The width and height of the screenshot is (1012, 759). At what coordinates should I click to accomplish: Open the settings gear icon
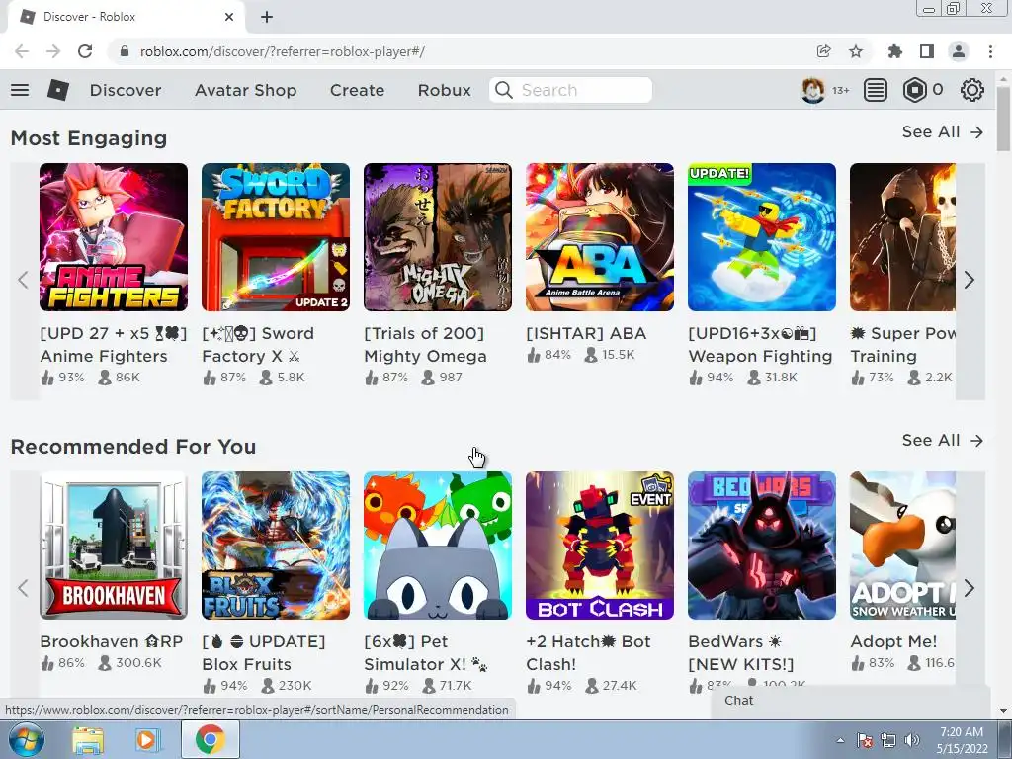pyautogui.click(x=972, y=90)
